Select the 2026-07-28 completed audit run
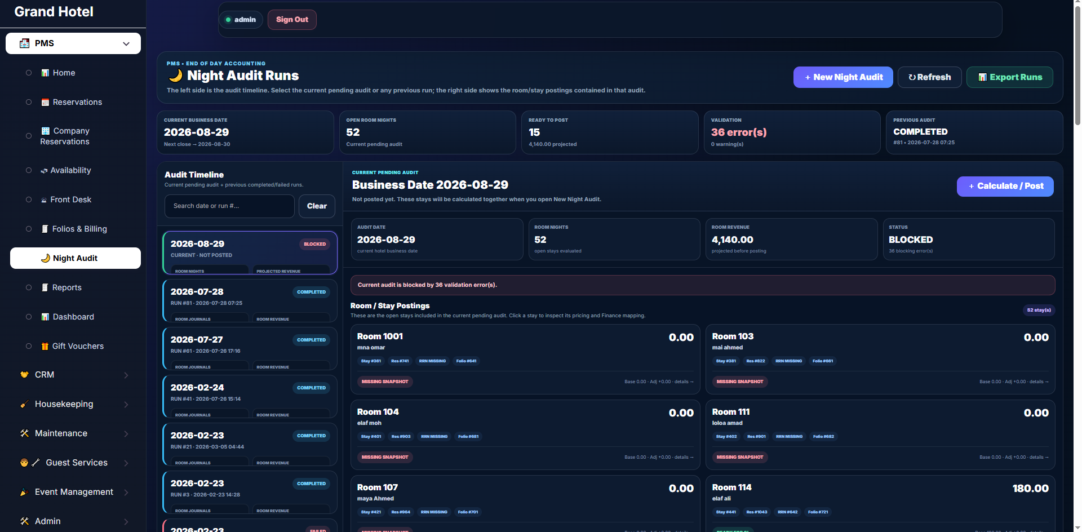The image size is (1082, 532). coord(250,301)
